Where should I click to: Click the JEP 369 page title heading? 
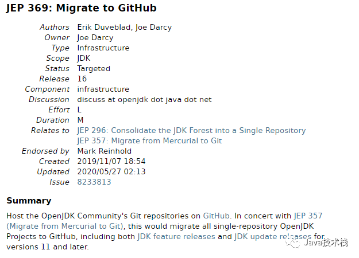[81, 9]
